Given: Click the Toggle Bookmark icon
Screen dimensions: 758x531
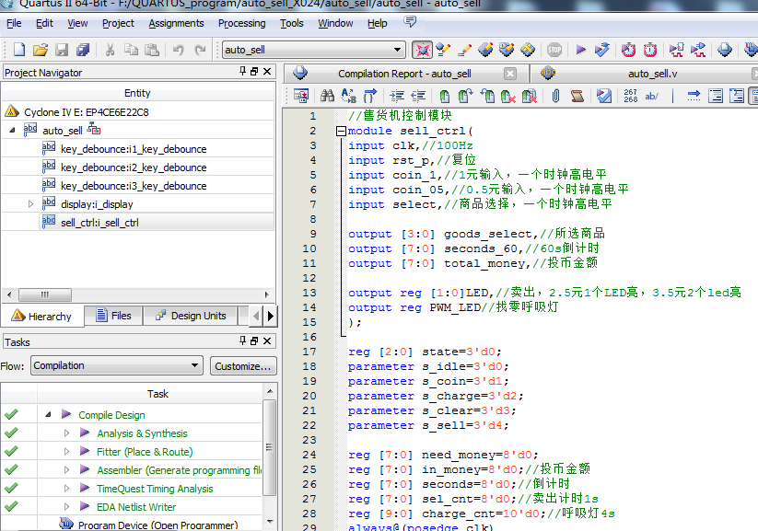Looking at the screenshot, I should pyautogui.click(x=444, y=96).
